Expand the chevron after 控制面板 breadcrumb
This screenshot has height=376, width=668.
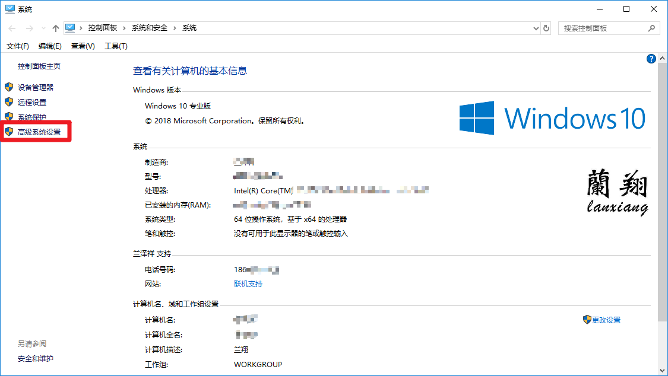[x=125, y=28]
